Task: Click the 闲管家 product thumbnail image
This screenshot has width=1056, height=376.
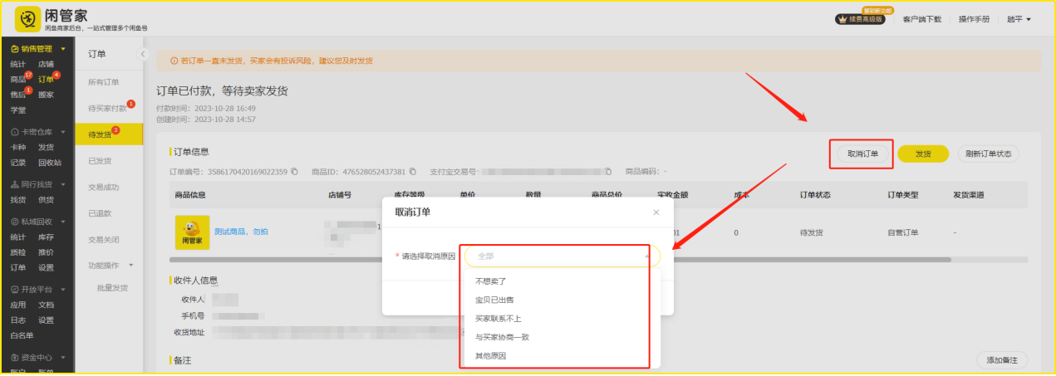Action: (191, 232)
